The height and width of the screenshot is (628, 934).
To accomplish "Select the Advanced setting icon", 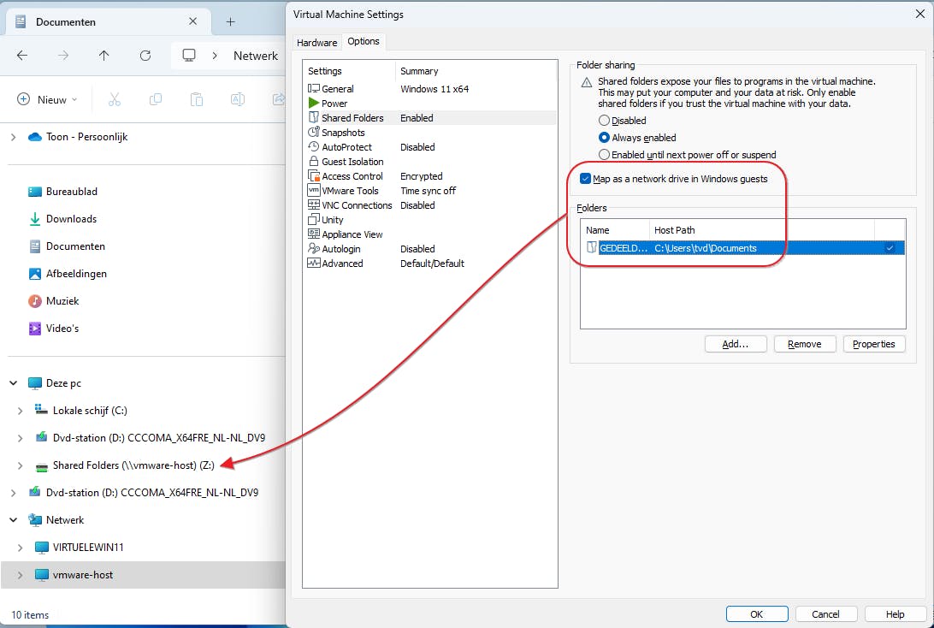I will pos(313,264).
